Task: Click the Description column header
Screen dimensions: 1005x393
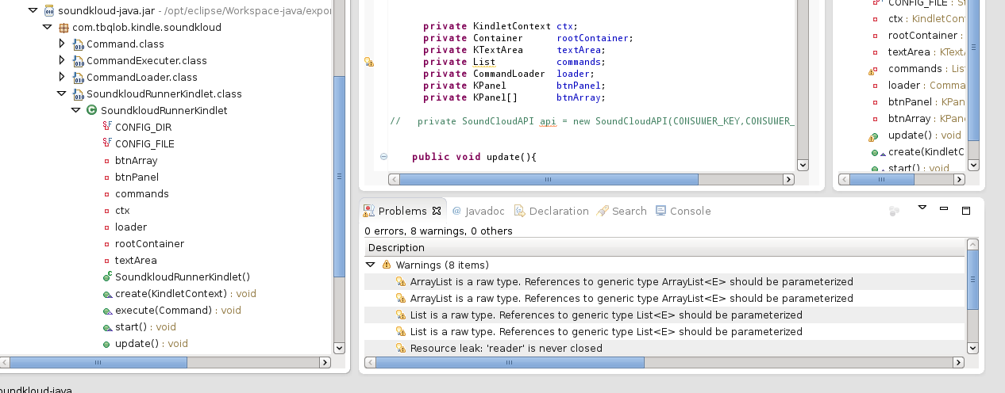Action: point(397,248)
